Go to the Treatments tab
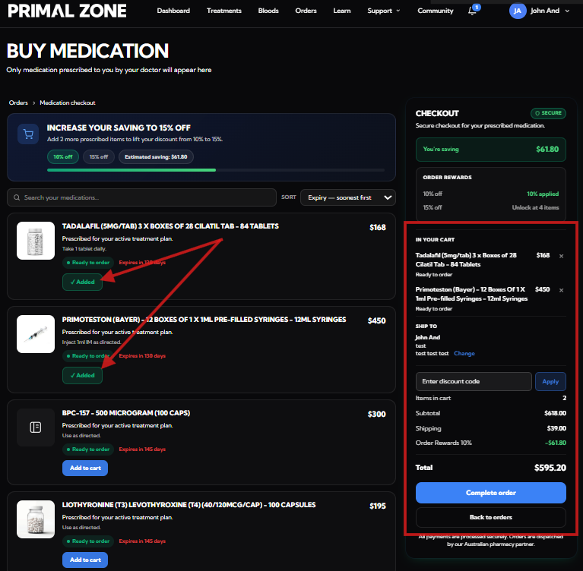Viewport: 583px width, 571px height. (x=223, y=11)
